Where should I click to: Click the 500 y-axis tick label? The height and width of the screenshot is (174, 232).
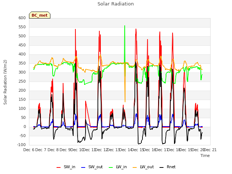point(22,36)
